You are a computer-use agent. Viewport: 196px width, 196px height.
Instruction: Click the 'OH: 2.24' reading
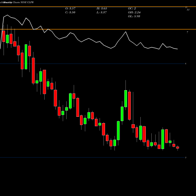pyautogui.click(x=134, y=13)
